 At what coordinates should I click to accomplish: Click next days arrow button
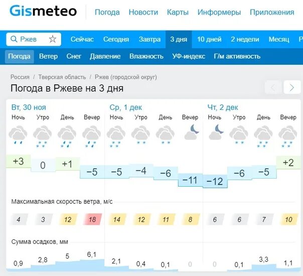[292, 88]
